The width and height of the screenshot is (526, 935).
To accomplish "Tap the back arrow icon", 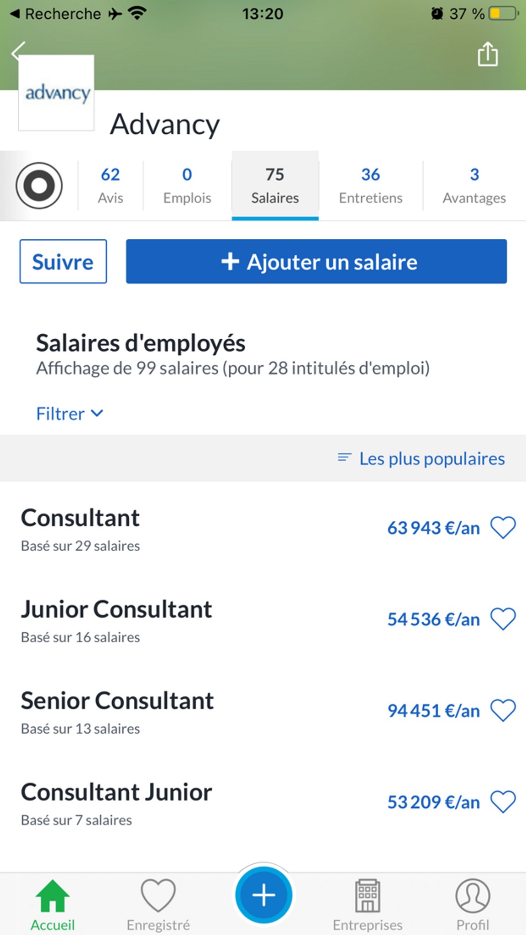I will tap(17, 51).
